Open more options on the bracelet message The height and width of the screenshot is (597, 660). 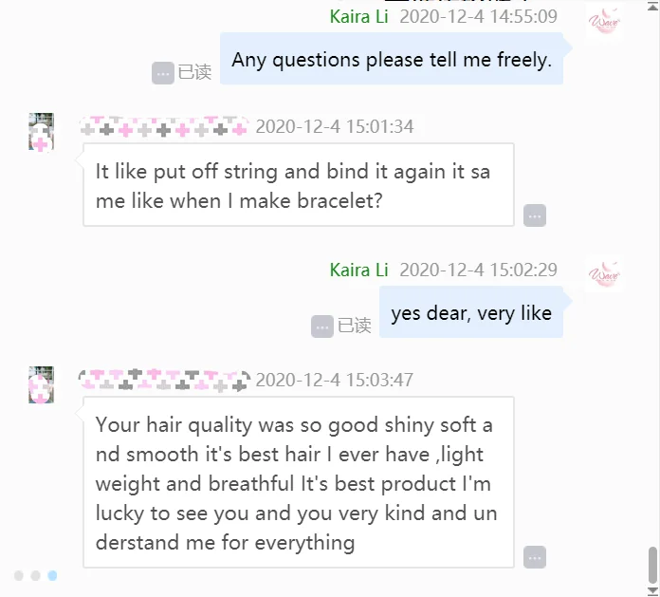coord(535,215)
